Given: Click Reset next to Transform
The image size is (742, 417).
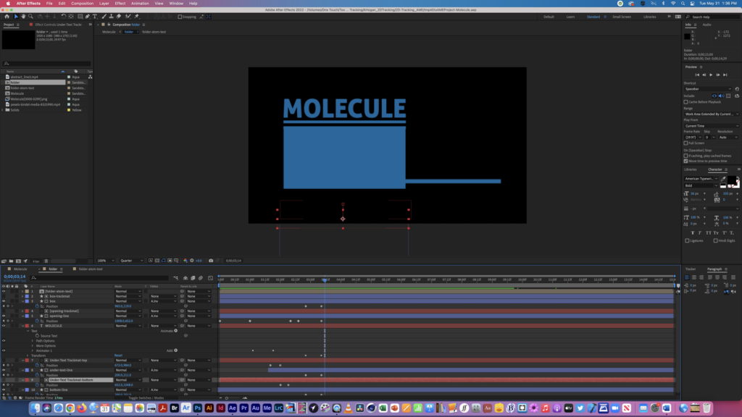Looking at the screenshot, I should [118, 355].
